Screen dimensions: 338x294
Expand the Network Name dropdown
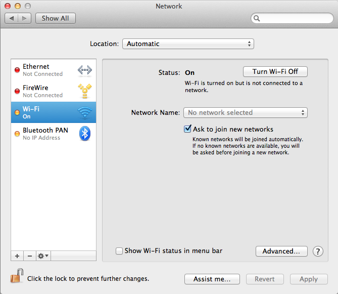click(245, 113)
